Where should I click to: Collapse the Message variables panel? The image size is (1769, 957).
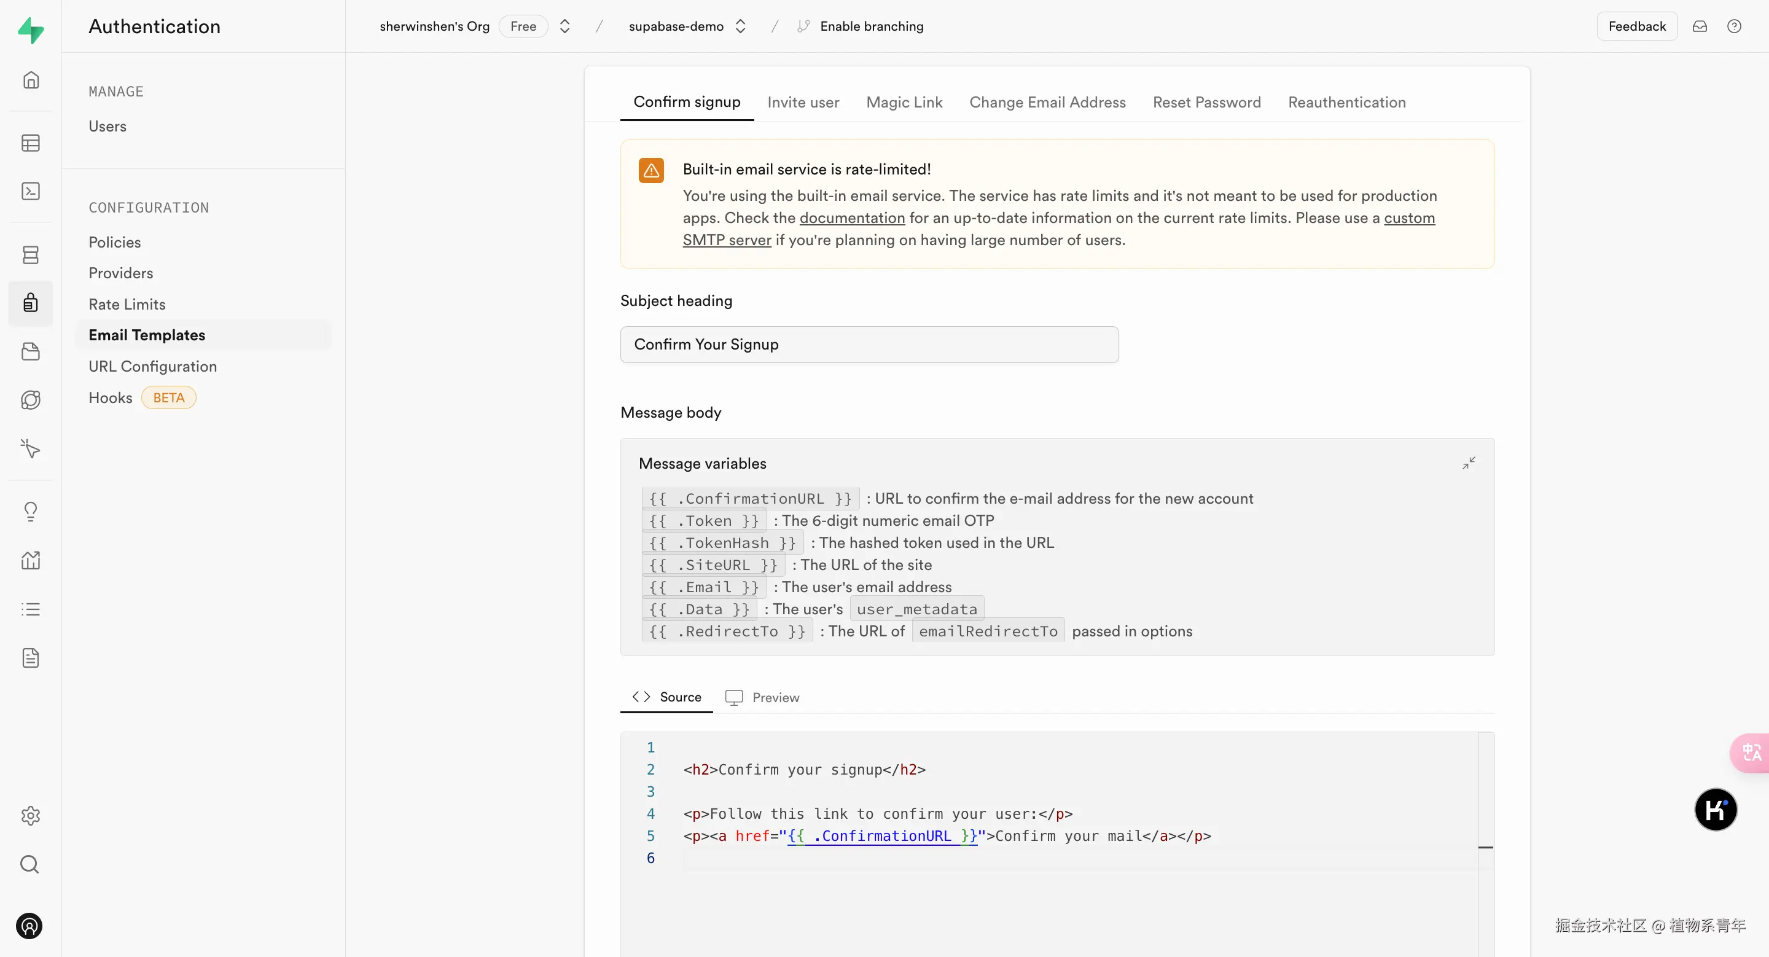[1468, 463]
